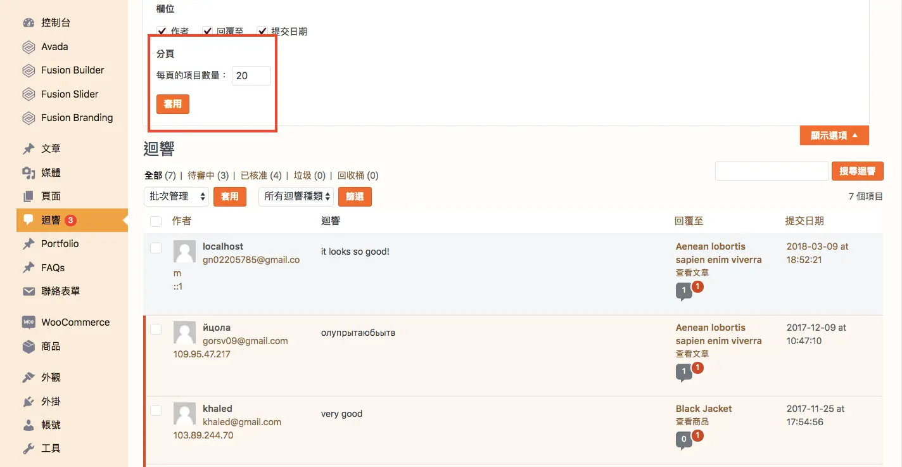Click the 套用 button under 分頁
The width and height of the screenshot is (902, 467).
tap(173, 104)
